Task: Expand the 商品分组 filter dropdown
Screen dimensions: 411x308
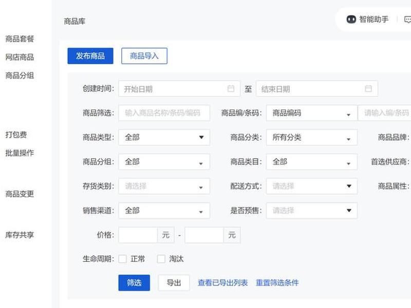Action: point(164,162)
